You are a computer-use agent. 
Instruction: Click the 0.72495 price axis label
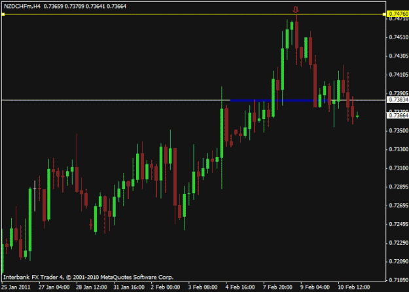coord(399,224)
